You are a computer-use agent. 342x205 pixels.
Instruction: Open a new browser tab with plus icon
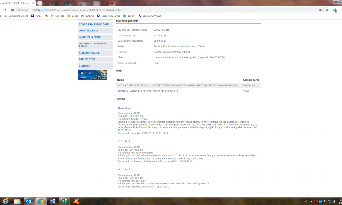tap(40, 3)
